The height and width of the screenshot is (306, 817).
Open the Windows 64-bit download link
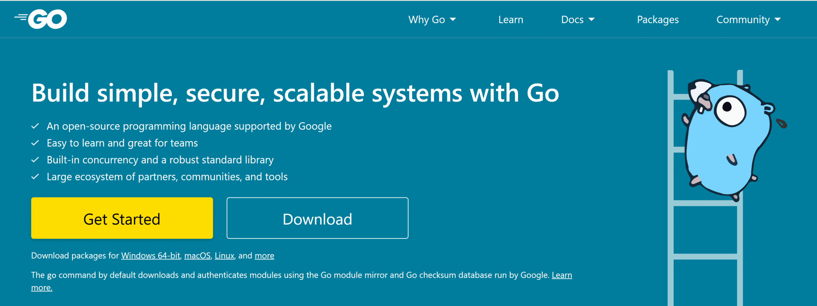click(151, 256)
